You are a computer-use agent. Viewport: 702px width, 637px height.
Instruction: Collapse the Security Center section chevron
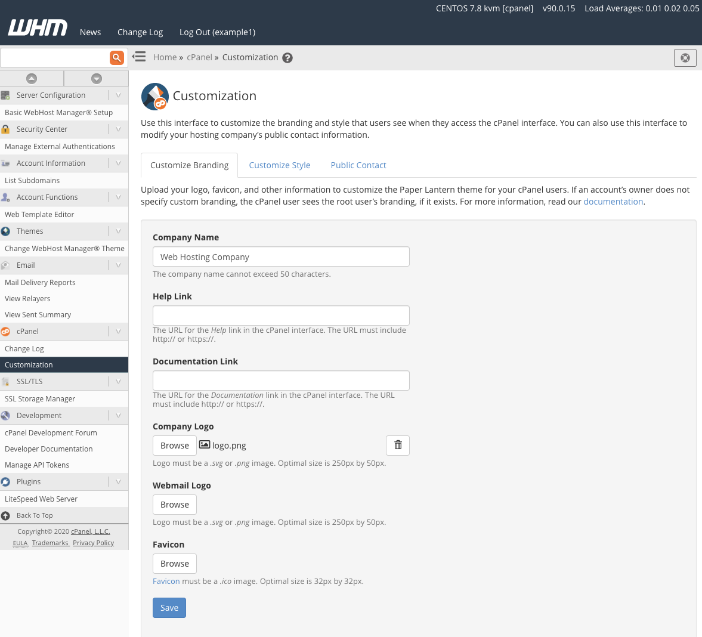coord(118,129)
